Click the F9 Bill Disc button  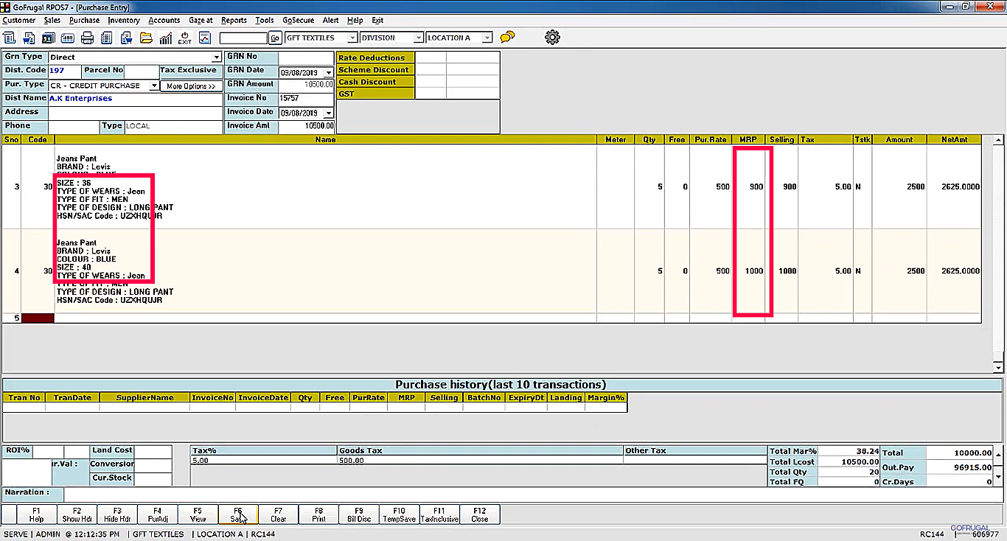click(x=359, y=514)
